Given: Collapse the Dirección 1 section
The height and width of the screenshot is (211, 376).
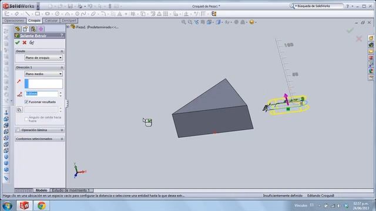Looking at the screenshot, I should (62, 67).
